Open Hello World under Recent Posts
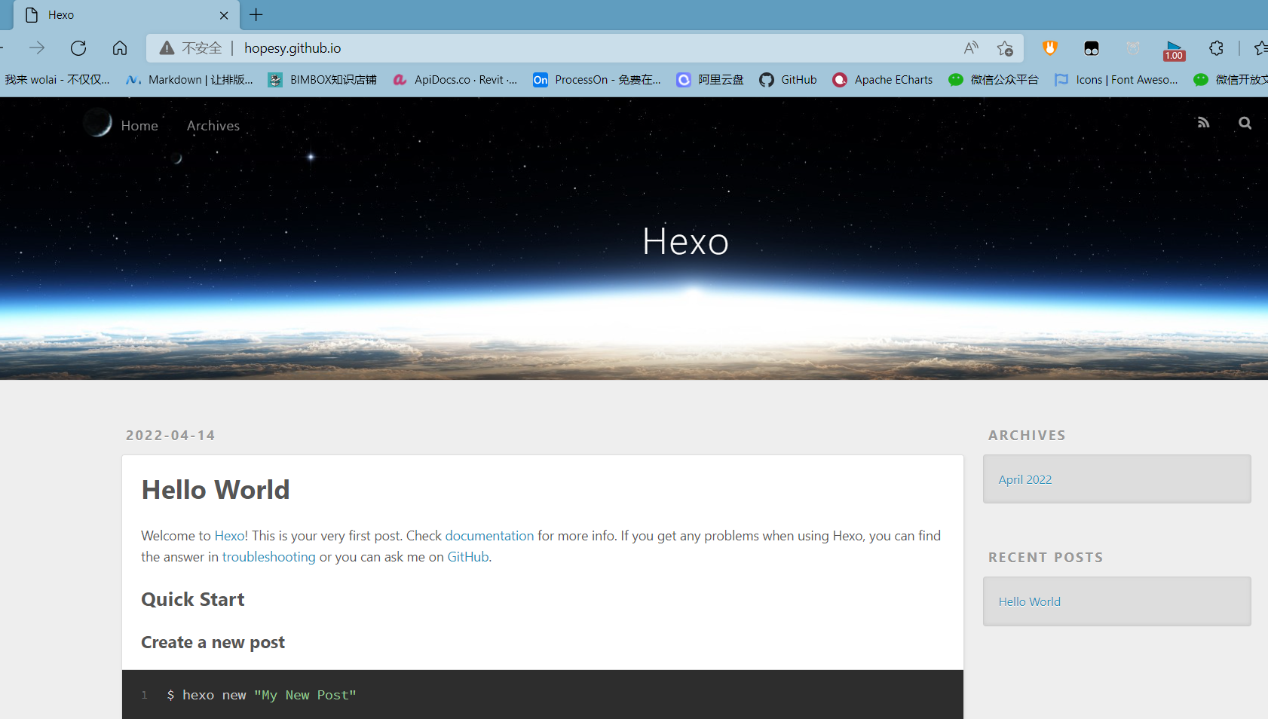 [x=1030, y=601]
